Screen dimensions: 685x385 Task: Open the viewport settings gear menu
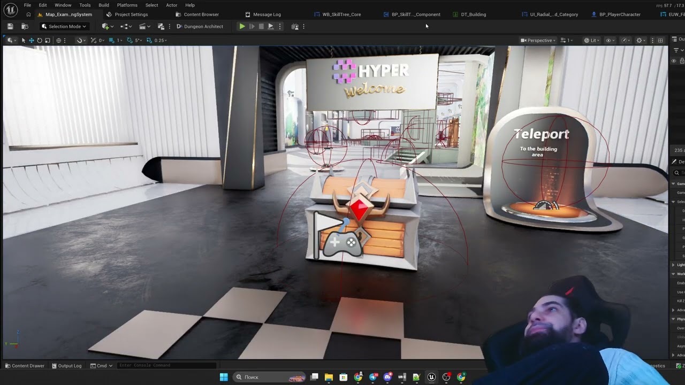[641, 40]
